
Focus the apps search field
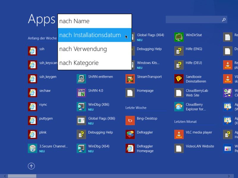[x=196, y=20]
